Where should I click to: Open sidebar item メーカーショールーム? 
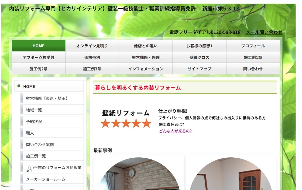[52, 179]
